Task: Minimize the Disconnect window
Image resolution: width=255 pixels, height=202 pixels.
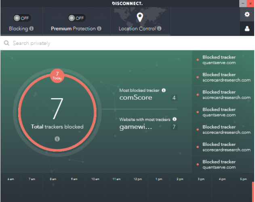Action: pyautogui.click(x=243, y=3)
